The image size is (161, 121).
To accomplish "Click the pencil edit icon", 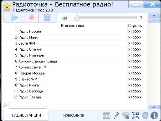I will click(117, 115).
